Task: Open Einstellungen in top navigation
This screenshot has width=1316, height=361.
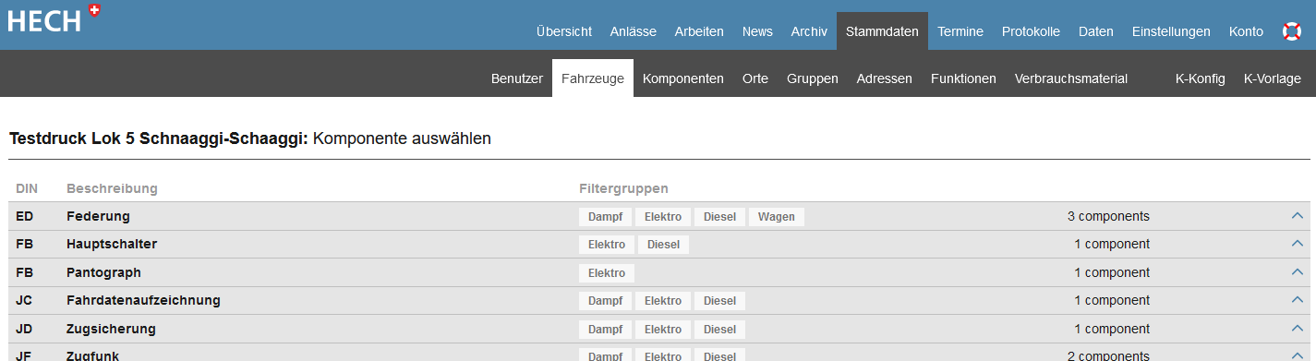Action: pyautogui.click(x=1171, y=31)
